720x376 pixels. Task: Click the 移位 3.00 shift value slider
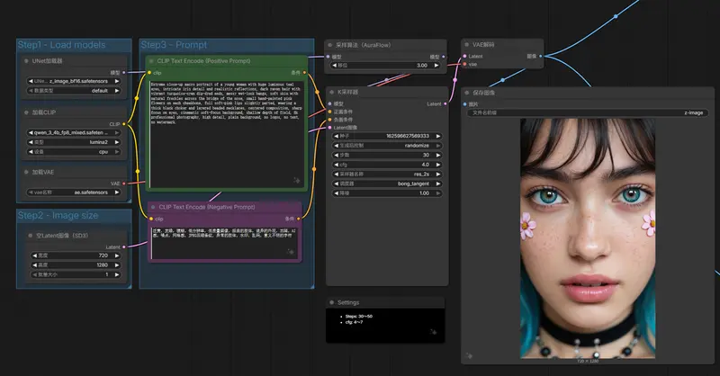coord(387,65)
